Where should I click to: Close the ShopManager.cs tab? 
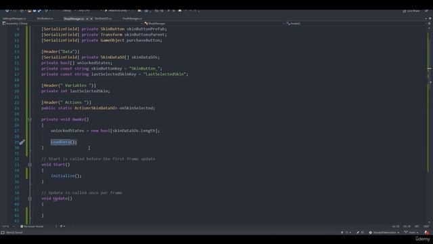click(x=91, y=18)
